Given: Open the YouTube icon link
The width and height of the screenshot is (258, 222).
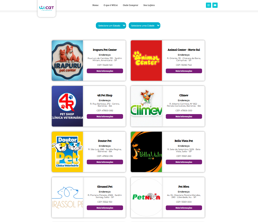Looking at the screenshot, I should pyautogui.click(x=215, y=5).
